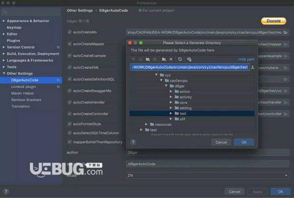Browse folder icon for autoCreateXML path
Viewport: 294px width, 198px height.
tap(285, 68)
